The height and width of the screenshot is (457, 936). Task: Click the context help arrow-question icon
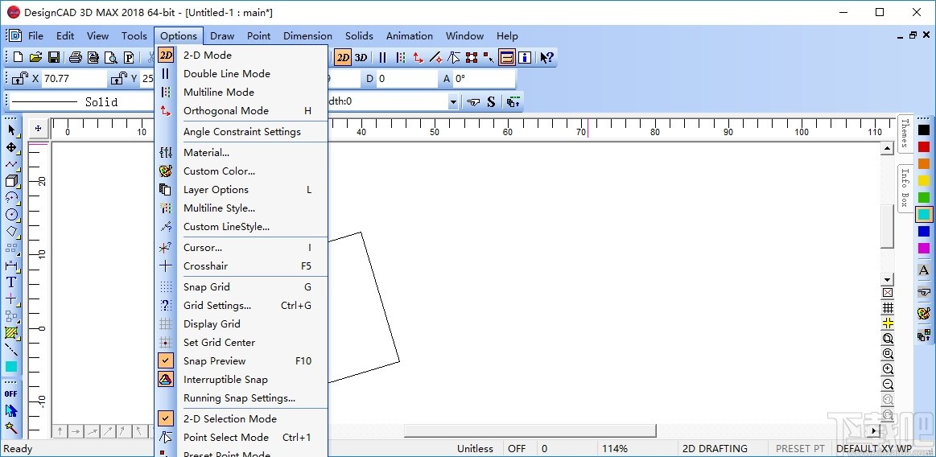(x=546, y=57)
